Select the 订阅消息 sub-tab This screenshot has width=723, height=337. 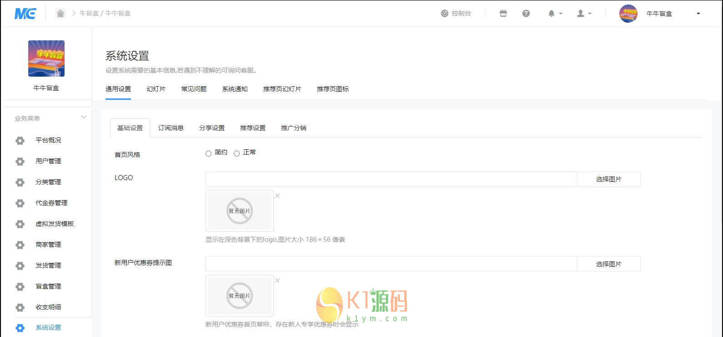coord(171,128)
